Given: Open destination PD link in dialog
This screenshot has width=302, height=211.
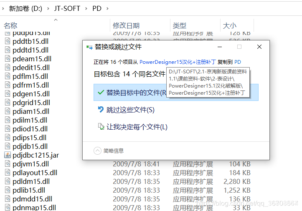Looking at the screenshot, I should pyautogui.click(x=238, y=62).
